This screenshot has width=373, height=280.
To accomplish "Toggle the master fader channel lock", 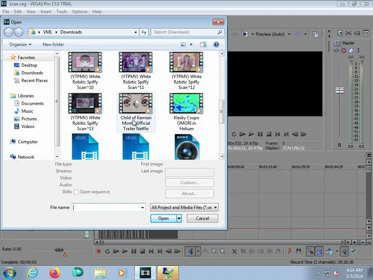I will click(x=339, y=145).
